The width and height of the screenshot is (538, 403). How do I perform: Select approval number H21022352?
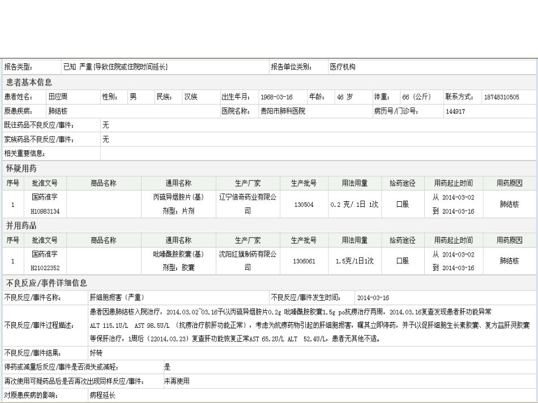coord(45,268)
